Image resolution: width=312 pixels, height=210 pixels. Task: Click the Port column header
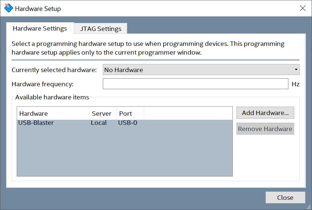coord(130,114)
